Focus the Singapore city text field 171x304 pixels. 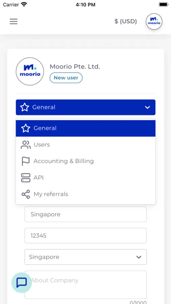(86, 214)
